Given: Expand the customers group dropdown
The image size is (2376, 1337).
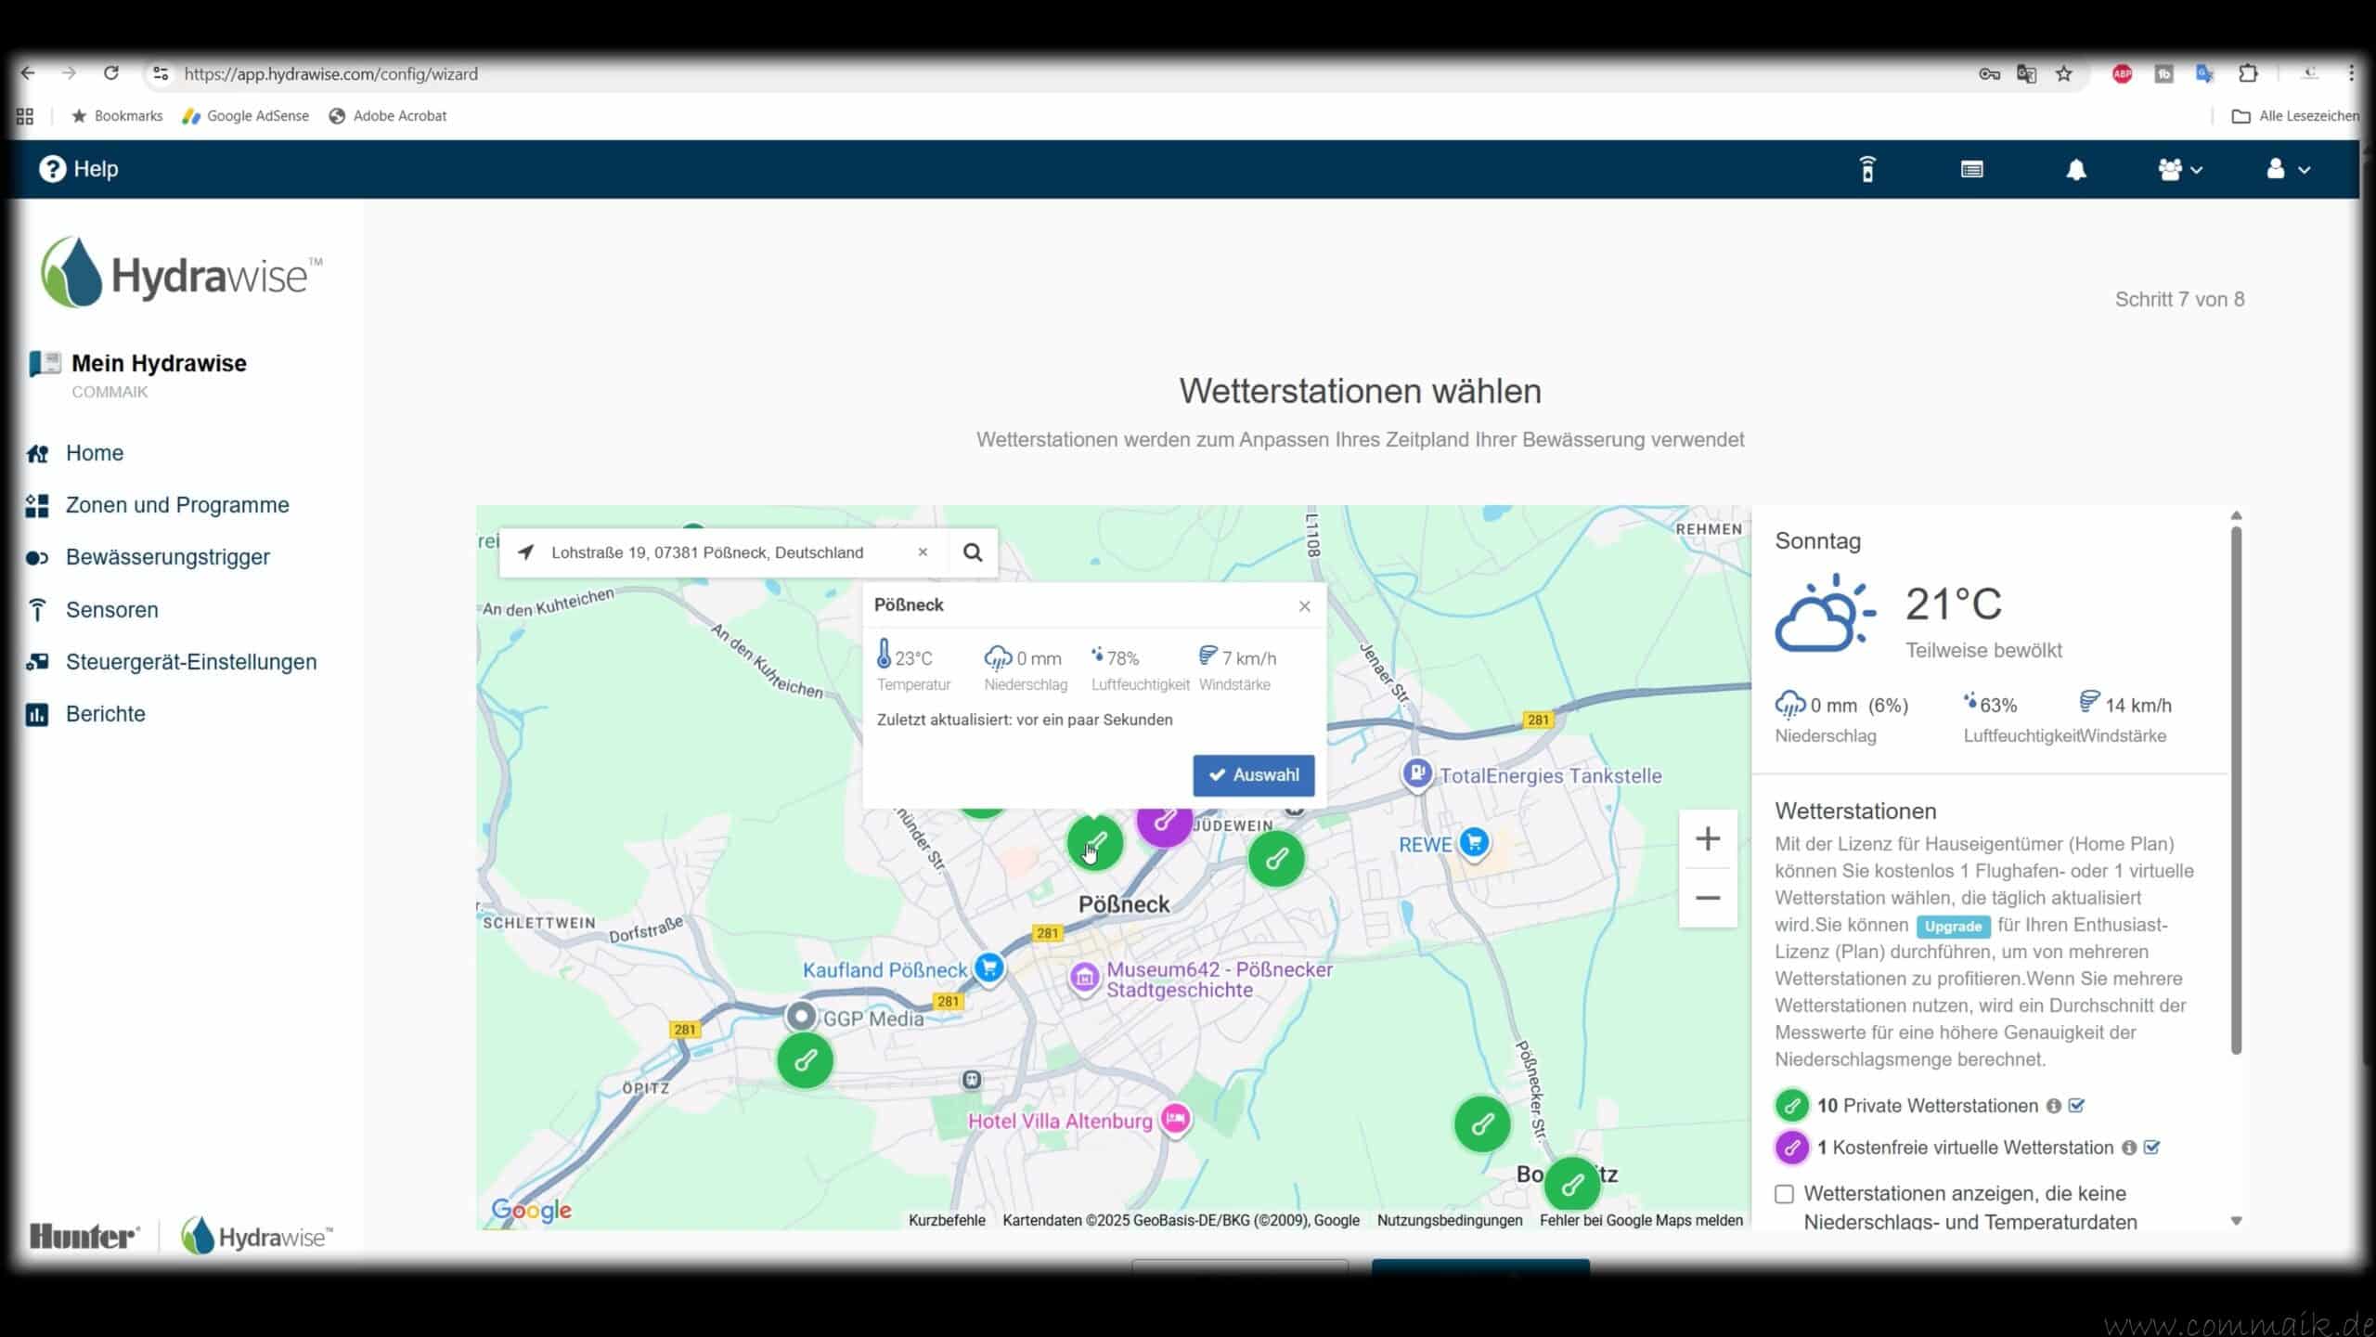Looking at the screenshot, I should coord(2179,170).
